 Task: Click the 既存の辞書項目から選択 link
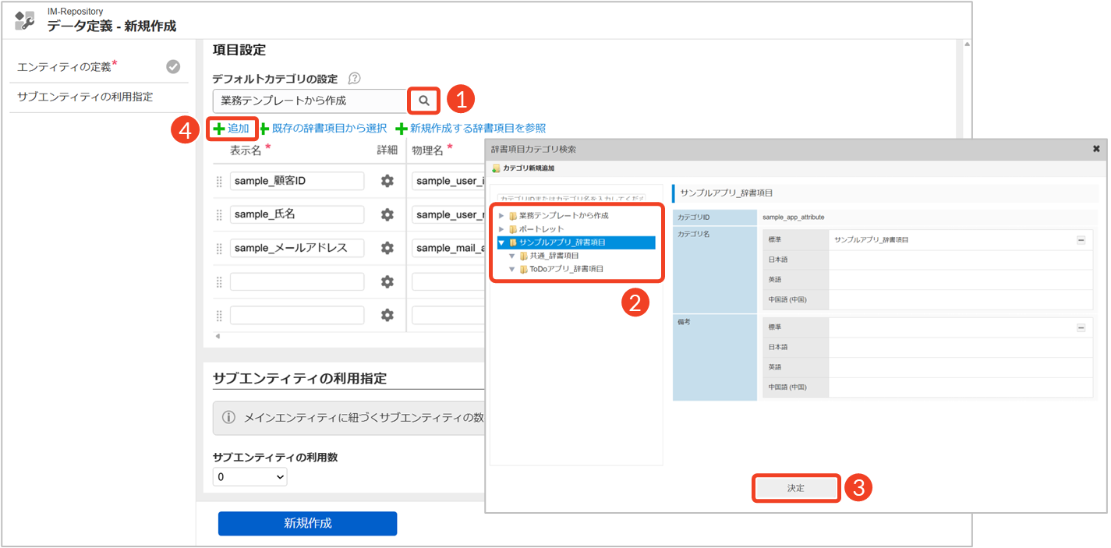[328, 128]
